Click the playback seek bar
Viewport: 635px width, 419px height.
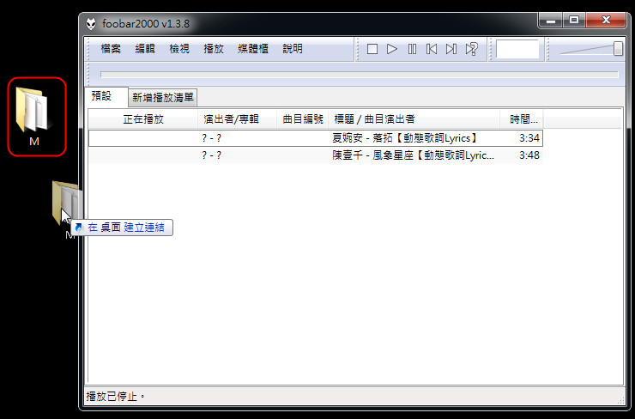360,75
